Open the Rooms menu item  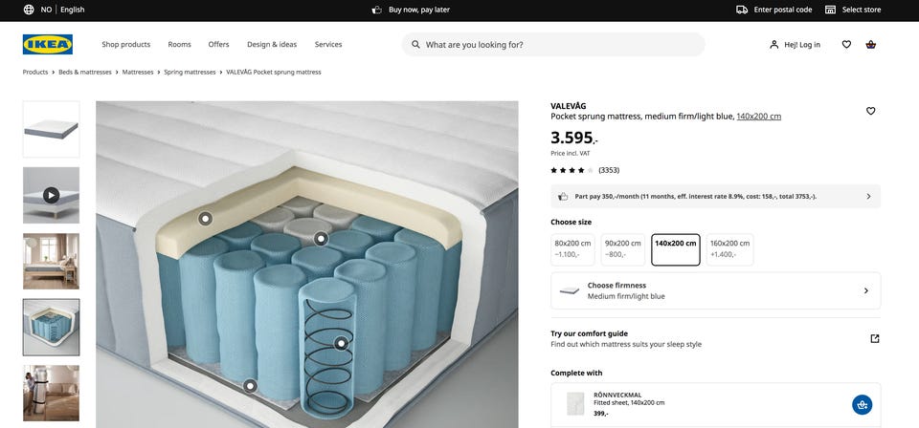click(179, 45)
